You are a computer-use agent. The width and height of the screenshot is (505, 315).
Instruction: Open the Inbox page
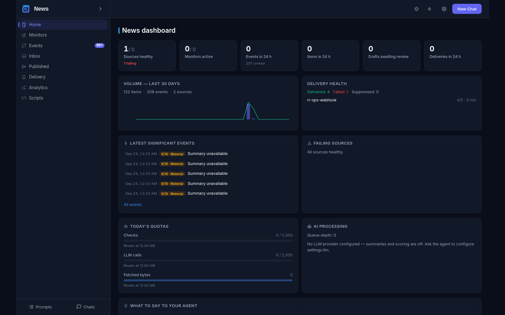(63, 56)
